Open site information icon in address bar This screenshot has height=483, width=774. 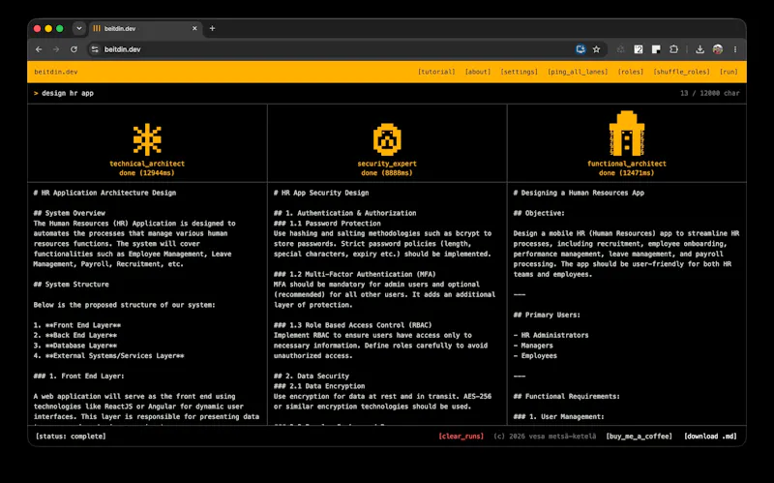pyautogui.click(x=95, y=49)
